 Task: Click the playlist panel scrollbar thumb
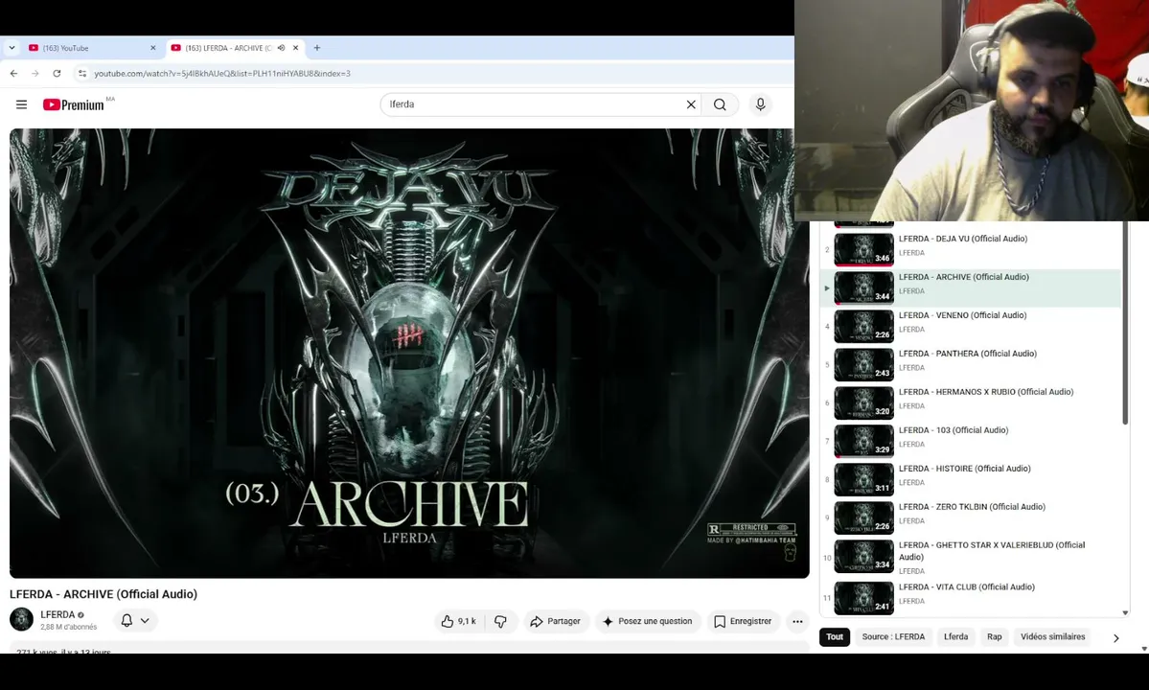pos(1126,322)
